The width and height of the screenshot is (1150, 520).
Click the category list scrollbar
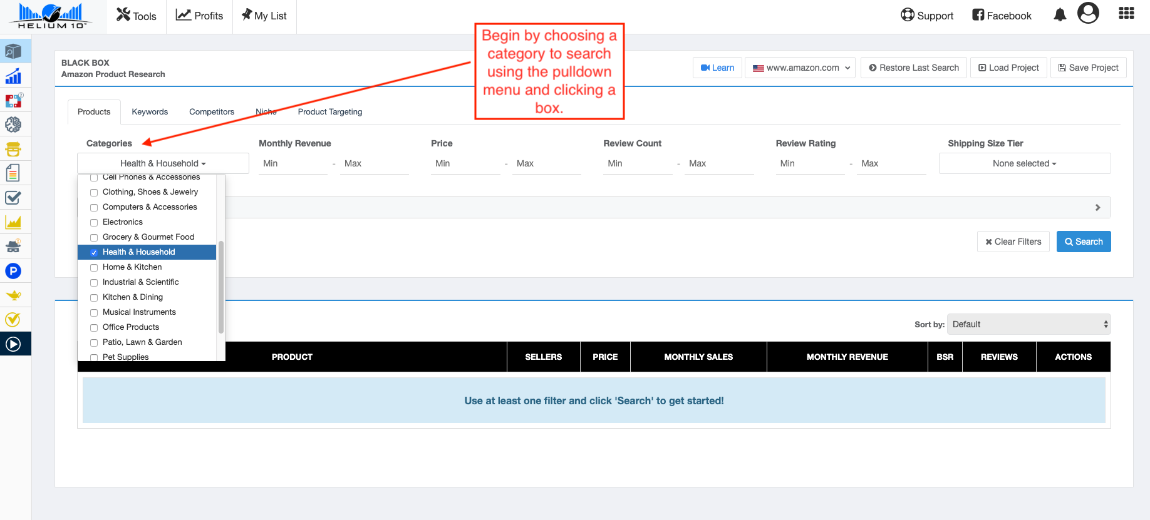(221, 287)
